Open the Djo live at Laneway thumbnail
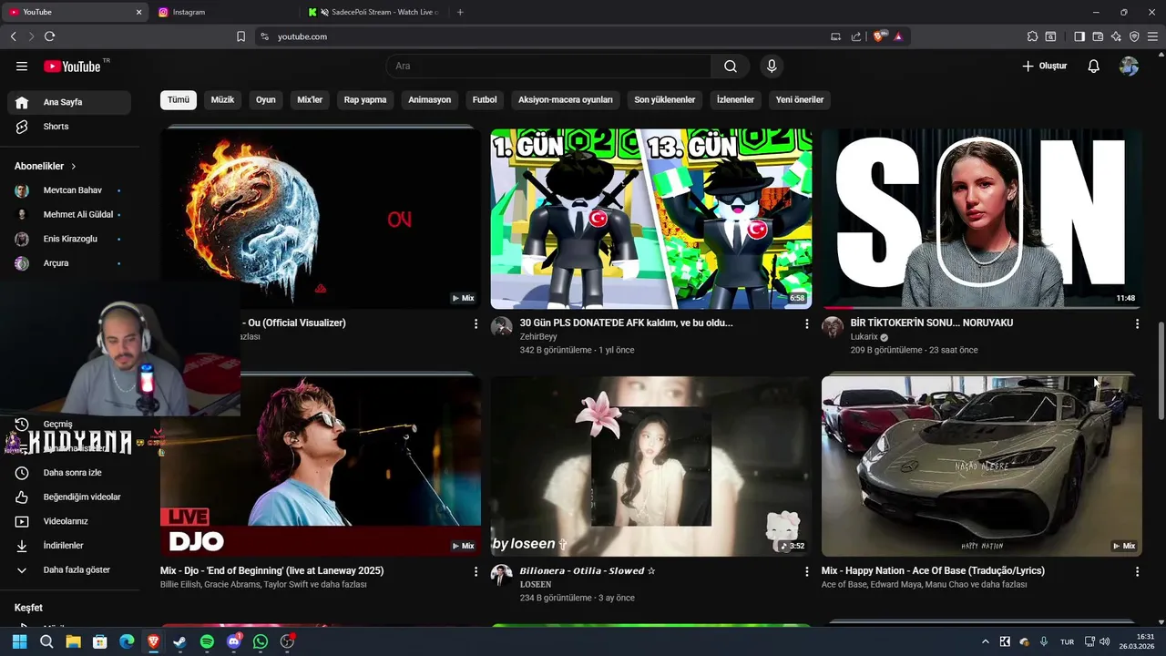This screenshot has height=656, width=1166. click(x=321, y=466)
